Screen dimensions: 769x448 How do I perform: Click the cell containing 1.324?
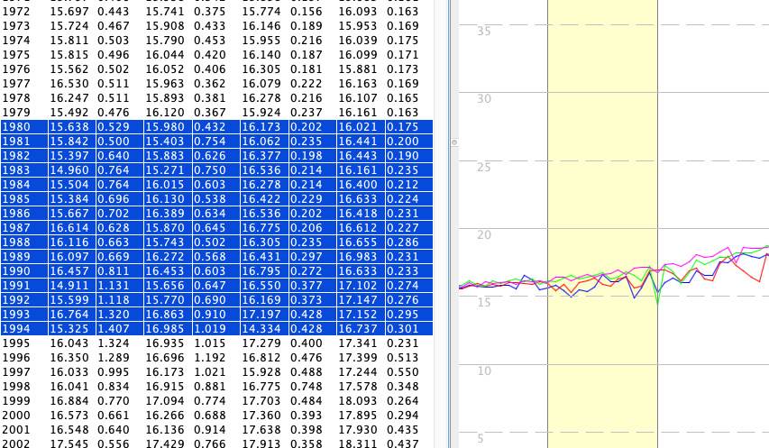[113, 343]
